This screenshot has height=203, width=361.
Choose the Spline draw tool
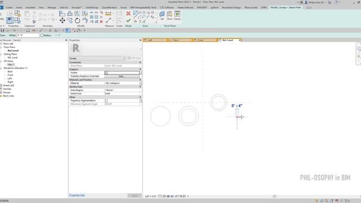click(152, 17)
